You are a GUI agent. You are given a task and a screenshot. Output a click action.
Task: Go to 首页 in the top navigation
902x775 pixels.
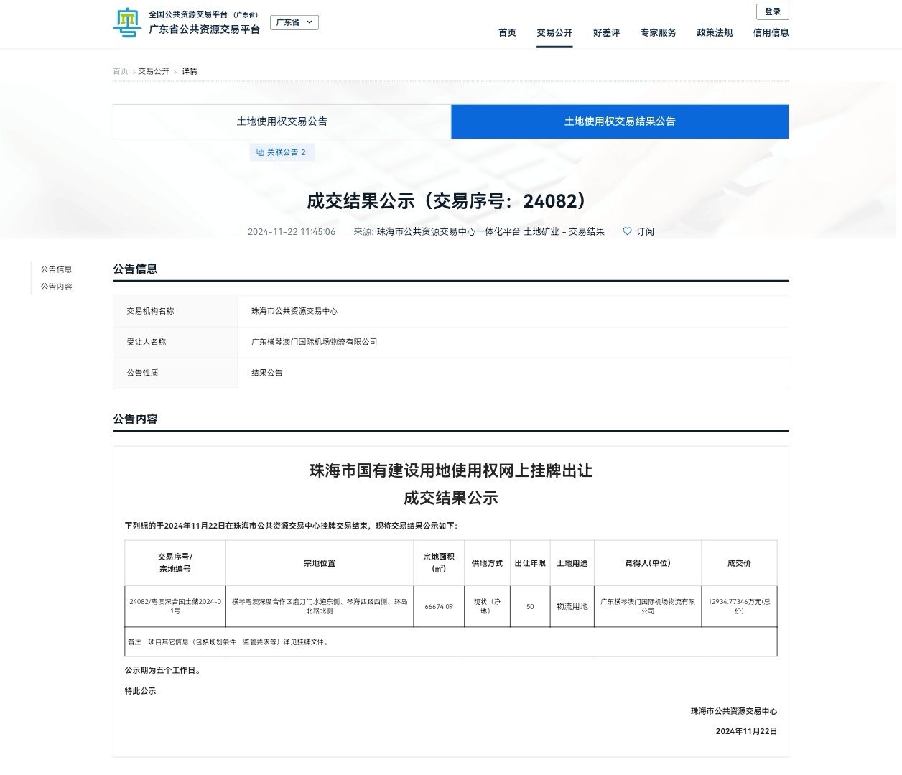click(507, 32)
